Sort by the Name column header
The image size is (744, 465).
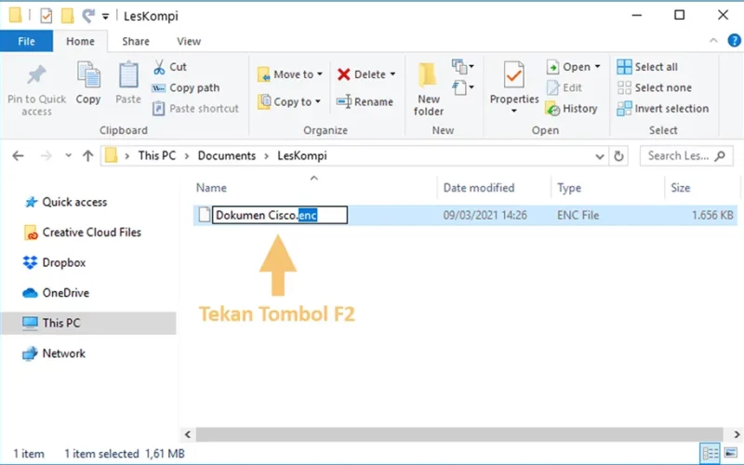tap(212, 188)
